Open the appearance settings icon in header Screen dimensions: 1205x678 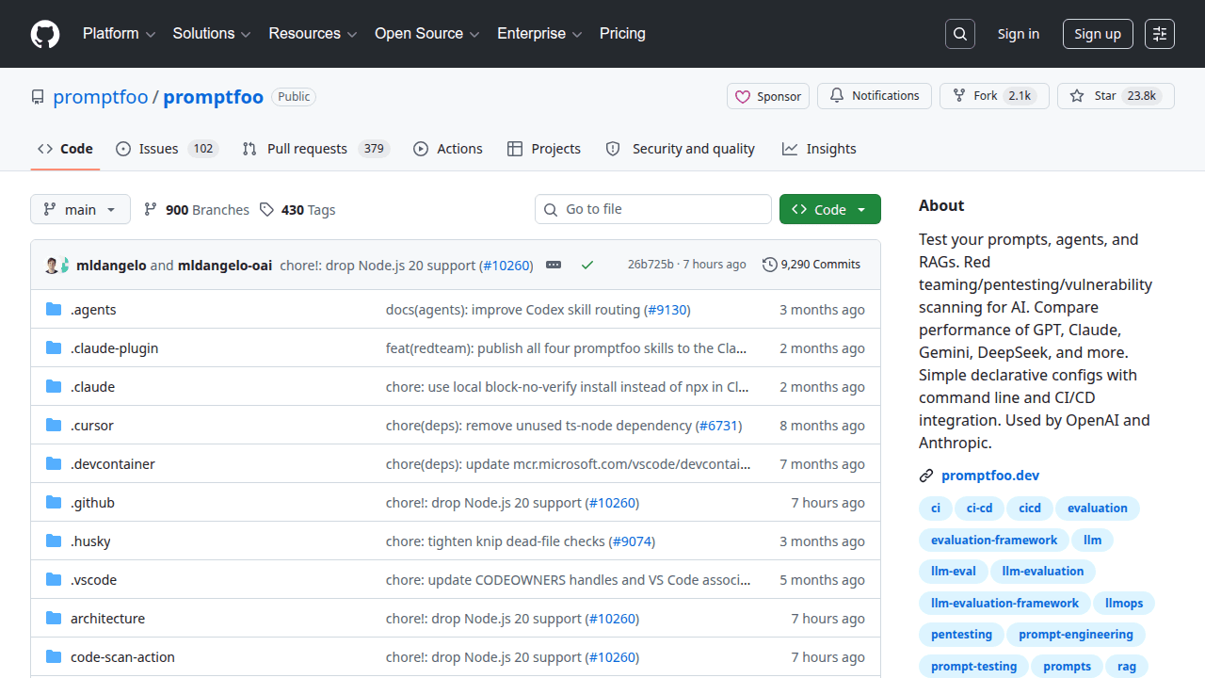(1160, 34)
